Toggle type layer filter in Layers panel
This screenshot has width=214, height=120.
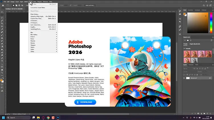pos(200,69)
